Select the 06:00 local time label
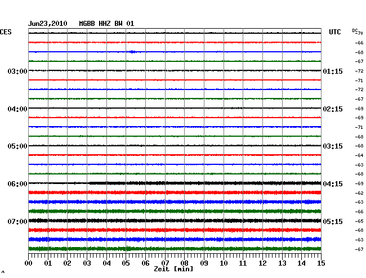The height and width of the screenshot is (278, 366). click(x=17, y=184)
